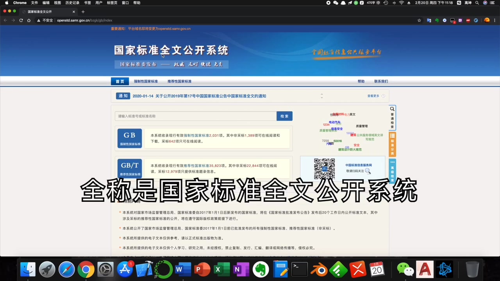
Task: Open the 历史记录 menu in the menu bar
Action: tap(72, 3)
